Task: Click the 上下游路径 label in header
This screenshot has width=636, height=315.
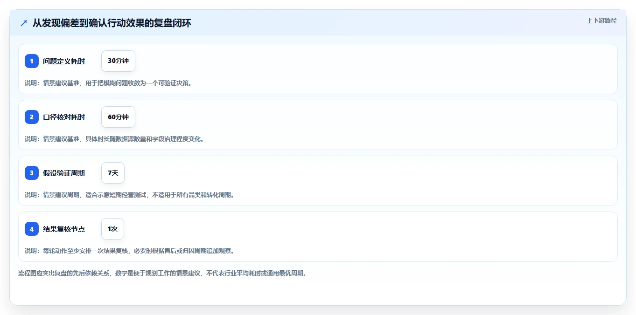Action: pyautogui.click(x=601, y=21)
